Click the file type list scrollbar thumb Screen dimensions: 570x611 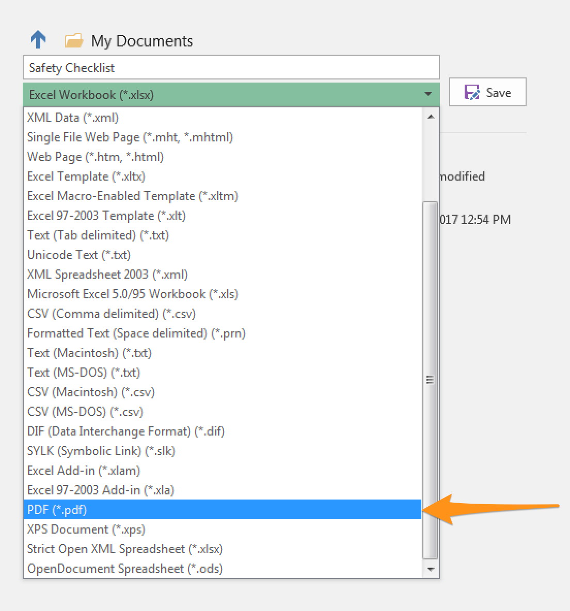(x=430, y=379)
